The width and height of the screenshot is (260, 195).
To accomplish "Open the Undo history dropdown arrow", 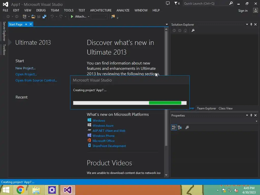I will click(x=56, y=17).
